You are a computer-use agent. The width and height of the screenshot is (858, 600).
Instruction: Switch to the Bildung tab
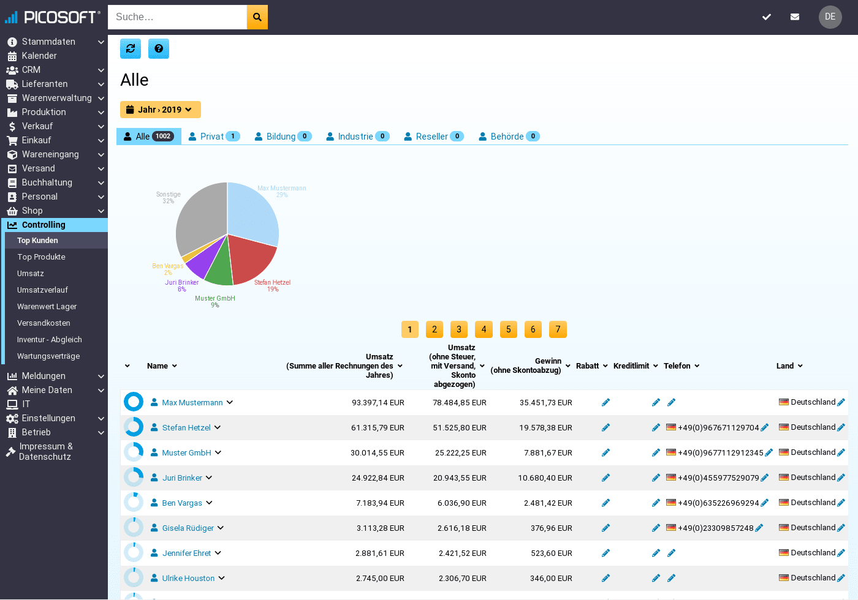pyautogui.click(x=283, y=137)
